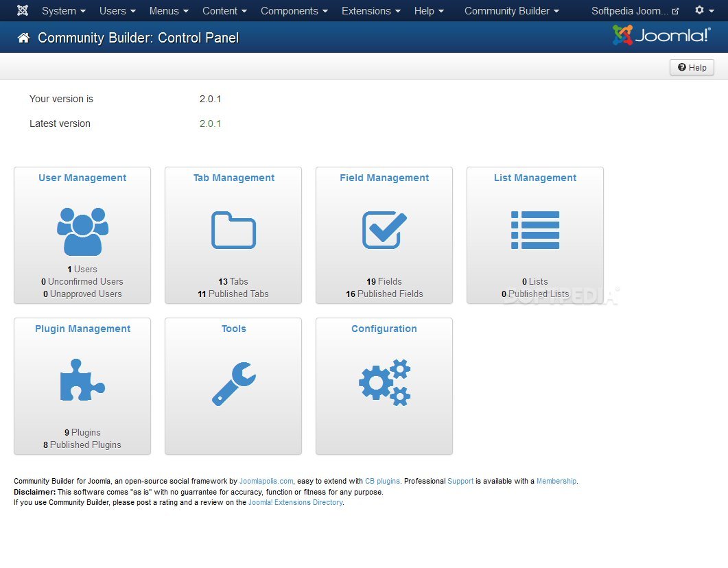The width and height of the screenshot is (728, 568).
Task: Click '11 Published Tabs' text
Action: pyautogui.click(x=233, y=294)
